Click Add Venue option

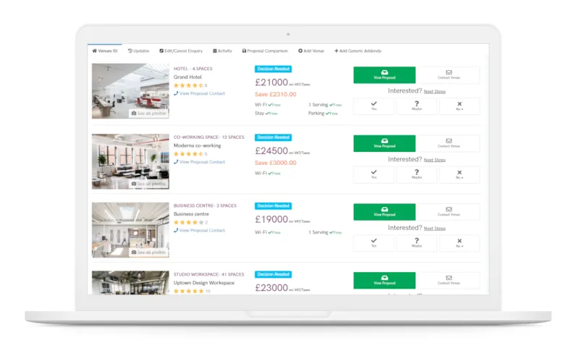tap(311, 51)
